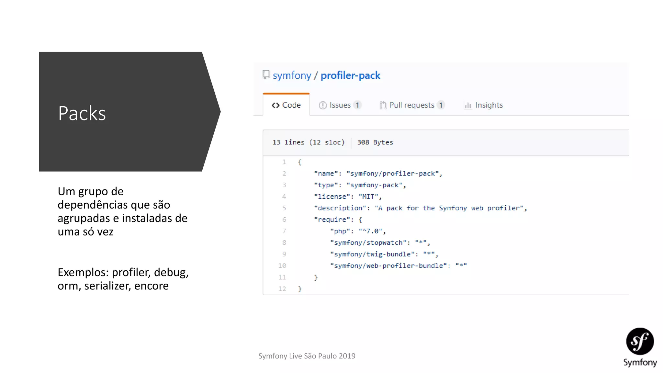Select the Code tab
The image size is (663, 373).
coord(286,105)
